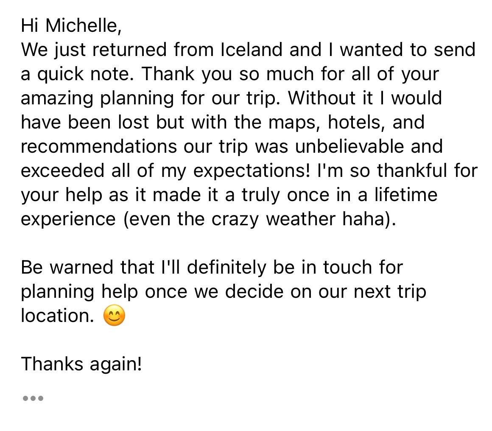The image size is (492, 431).
Task: Click the word 'amazing' in the message
Action: coord(57,98)
